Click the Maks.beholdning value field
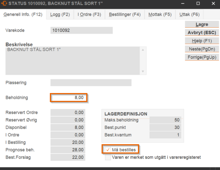 pos(165,120)
